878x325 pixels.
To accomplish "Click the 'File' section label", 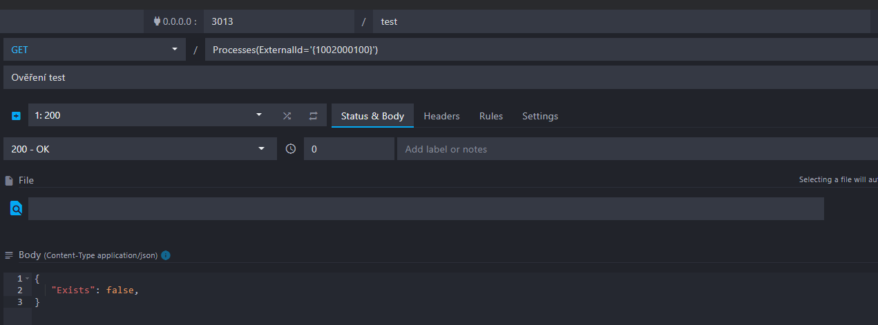I will [x=26, y=180].
